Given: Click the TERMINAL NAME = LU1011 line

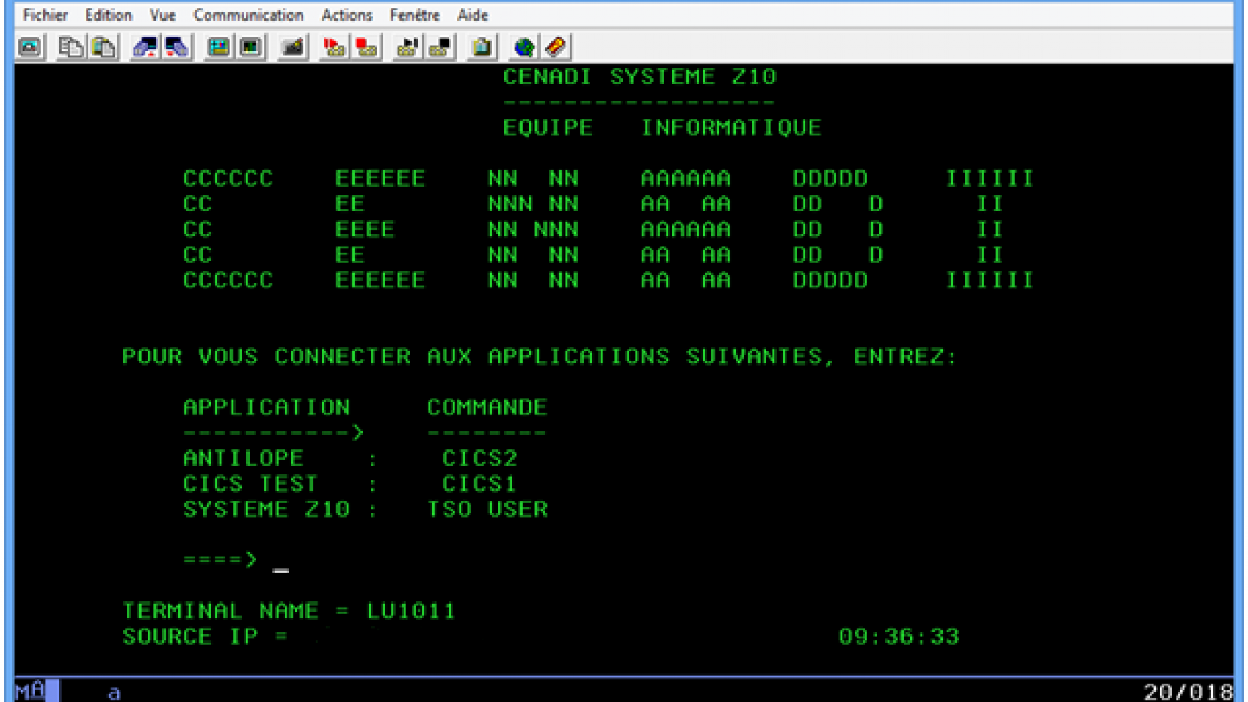Looking at the screenshot, I should [289, 611].
